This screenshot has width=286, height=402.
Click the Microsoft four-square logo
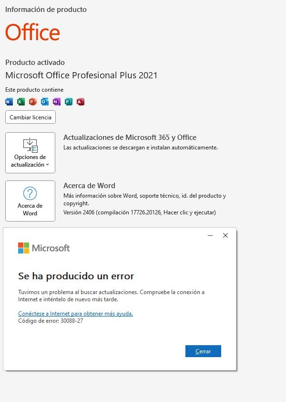(x=23, y=248)
